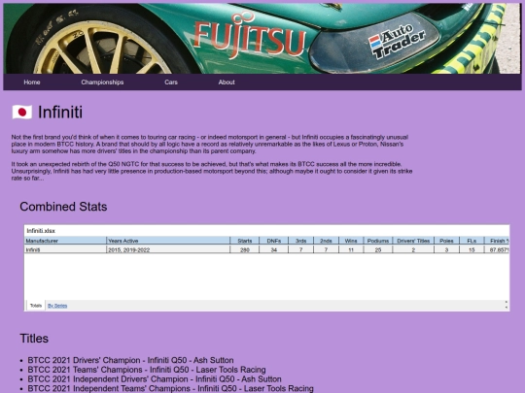Screen dimensions: 525x393
Task: Select the Wins column header
Action: 351,241
